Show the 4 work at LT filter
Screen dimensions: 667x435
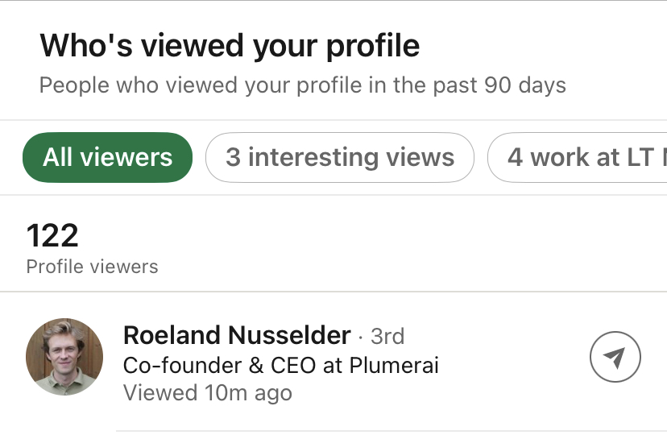pyautogui.click(x=578, y=157)
